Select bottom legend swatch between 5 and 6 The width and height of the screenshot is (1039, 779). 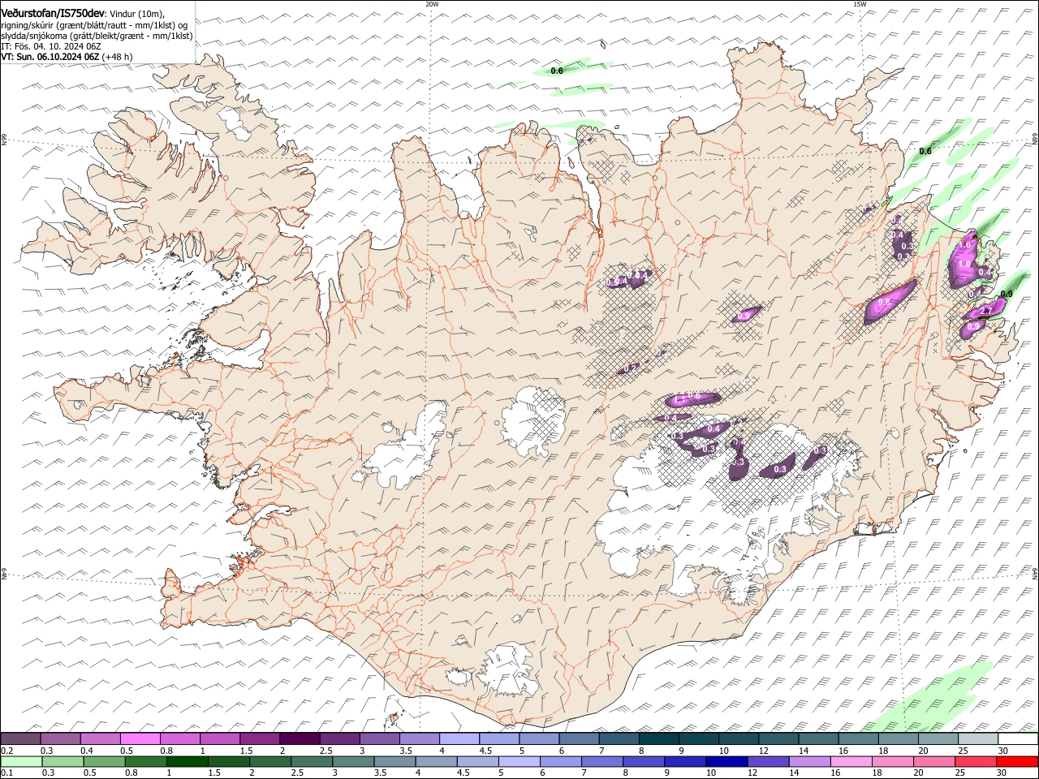519,761
